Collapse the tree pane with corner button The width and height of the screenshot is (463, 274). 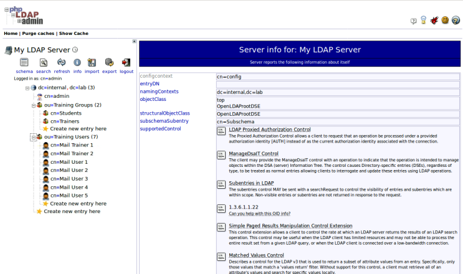coord(135,41)
